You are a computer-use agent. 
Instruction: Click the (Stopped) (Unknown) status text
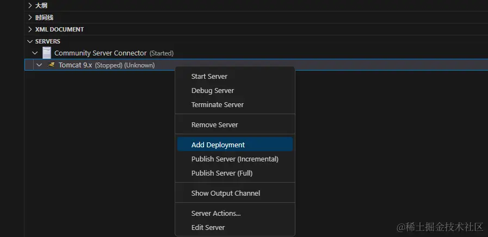[x=125, y=65]
